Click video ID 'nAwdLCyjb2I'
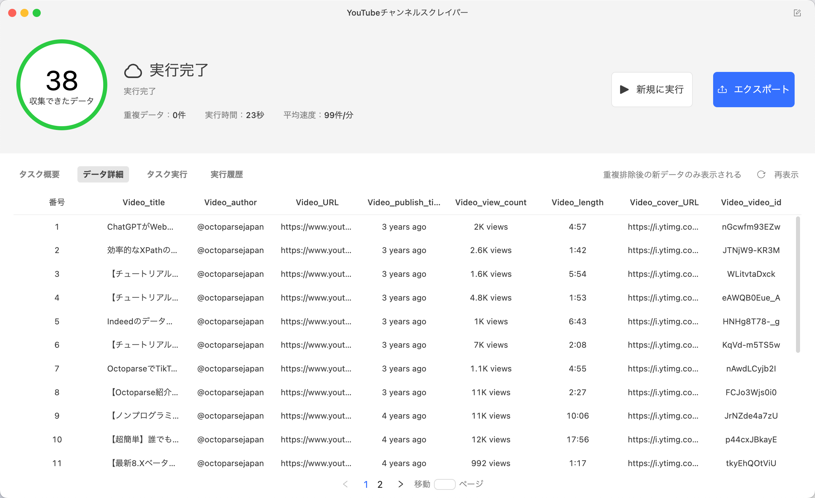Screen dimensions: 815x498 point(751,368)
